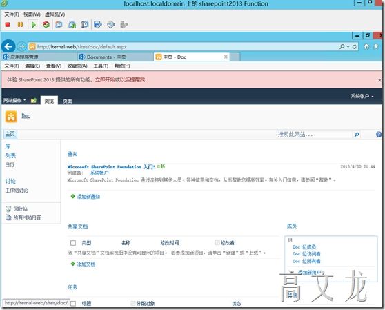385x310 pixels.
Task: Click the 添加文档 link
Action: [86, 264]
